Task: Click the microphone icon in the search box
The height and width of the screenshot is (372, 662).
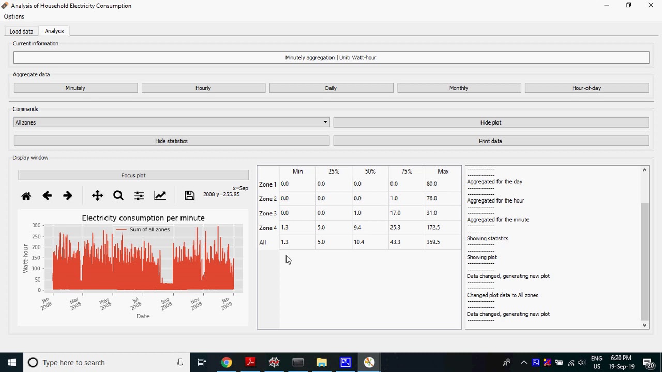Action: (x=180, y=362)
